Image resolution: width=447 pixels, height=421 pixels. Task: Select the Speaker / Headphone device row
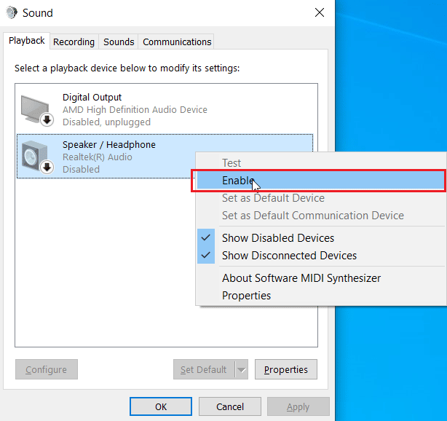(165, 157)
